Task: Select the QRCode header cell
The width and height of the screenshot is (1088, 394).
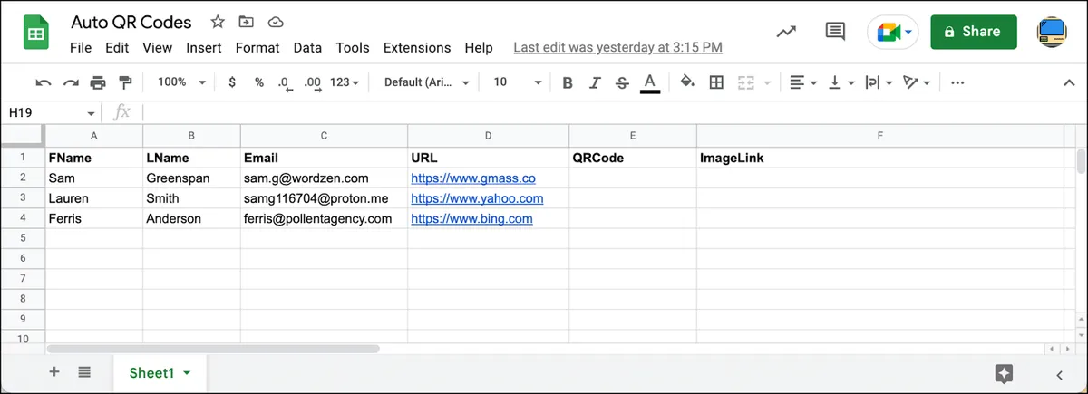Action: click(633, 158)
